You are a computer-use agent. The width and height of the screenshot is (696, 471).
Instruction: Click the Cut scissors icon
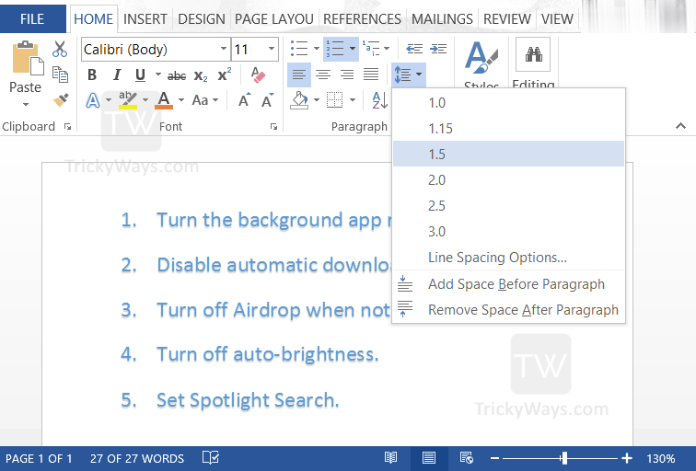click(60, 50)
